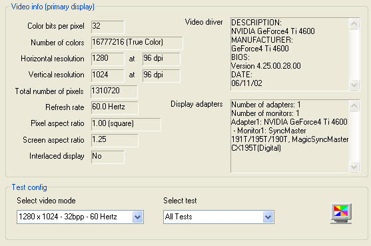
Task: Open the Select test dropdown arrow
Action: [x=268, y=217]
